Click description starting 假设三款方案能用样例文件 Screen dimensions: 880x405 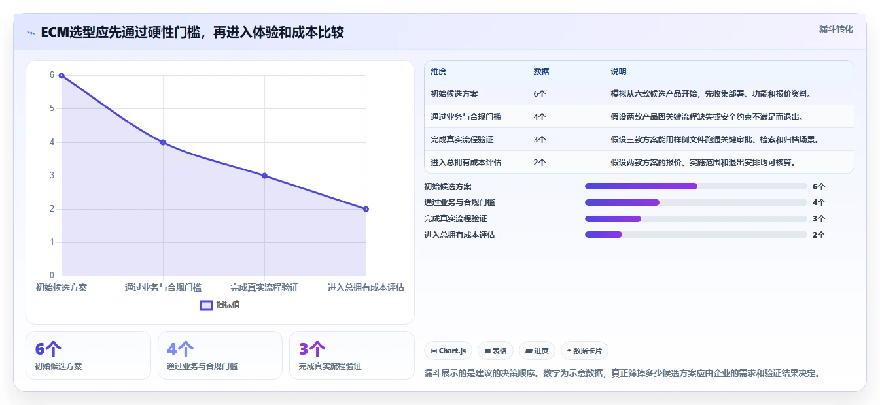(x=715, y=140)
